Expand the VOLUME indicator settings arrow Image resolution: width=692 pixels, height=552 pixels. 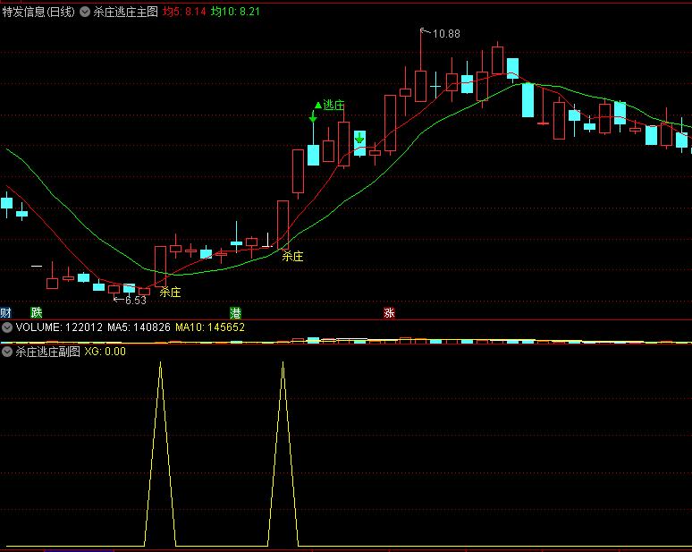coord(7,327)
